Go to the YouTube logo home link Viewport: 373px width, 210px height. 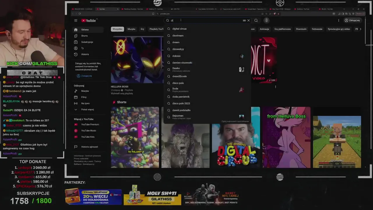[x=89, y=20]
